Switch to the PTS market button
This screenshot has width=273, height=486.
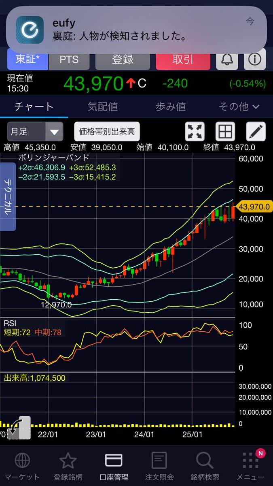pos(69,60)
